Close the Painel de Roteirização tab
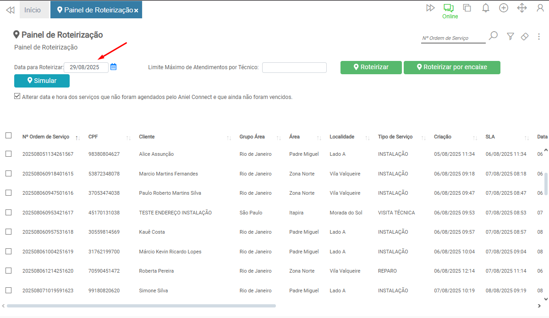Image resolution: width=549 pixels, height=318 pixels. (136, 11)
